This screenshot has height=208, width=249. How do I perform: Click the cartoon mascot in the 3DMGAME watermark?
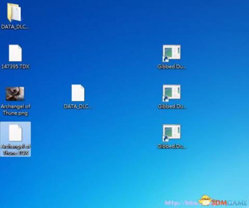pos(205,201)
